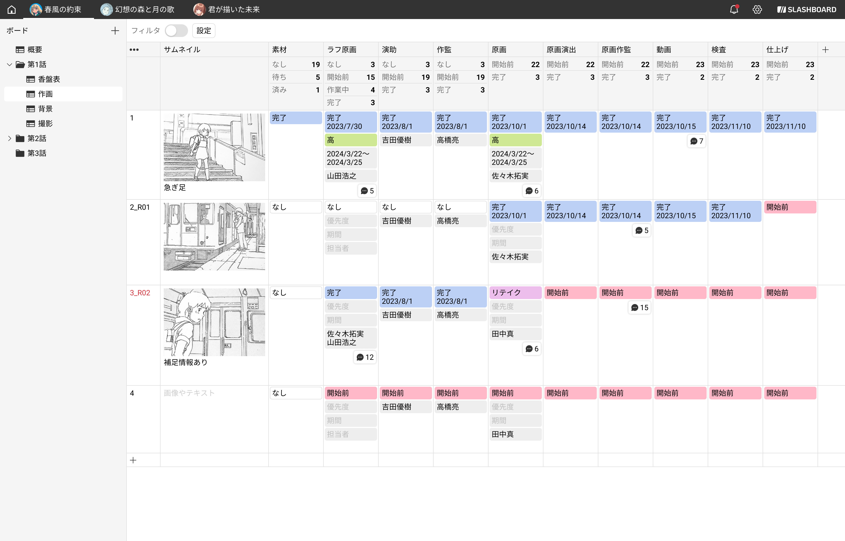This screenshot has height=541, width=845.
Task: Open the 15-comment bubble on 3_R02 原画演出
Action: [639, 307]
